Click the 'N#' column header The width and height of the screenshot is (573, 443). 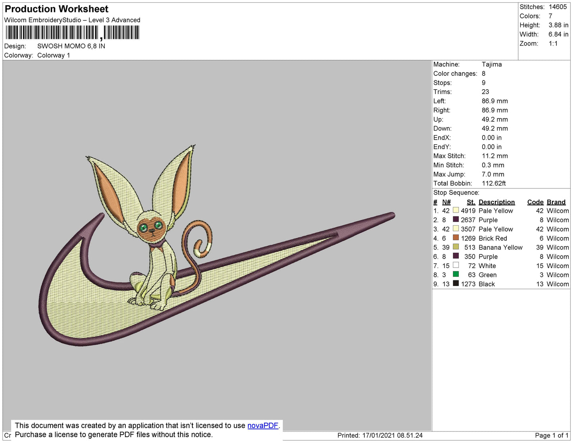pyautogui.click(x=447, y=202)
